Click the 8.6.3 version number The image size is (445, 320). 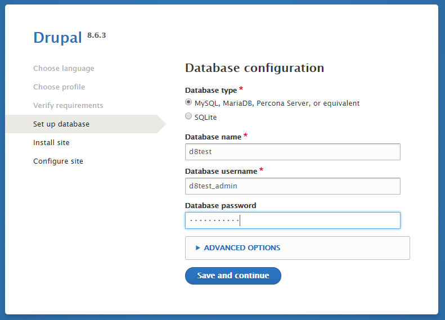(97, 35)
